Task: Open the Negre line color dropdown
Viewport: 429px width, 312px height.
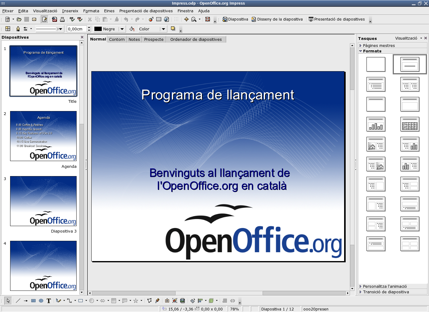Action: pos(122,29)
